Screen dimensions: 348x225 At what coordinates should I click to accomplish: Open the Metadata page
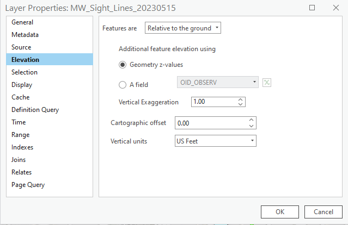pyautogui.click(x=25, y=35)
